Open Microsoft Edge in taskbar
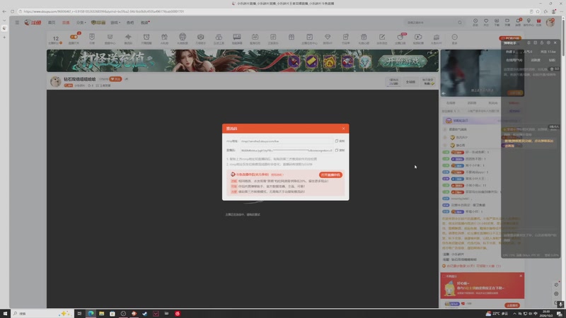566x318 pixels. tap(91, 314)
